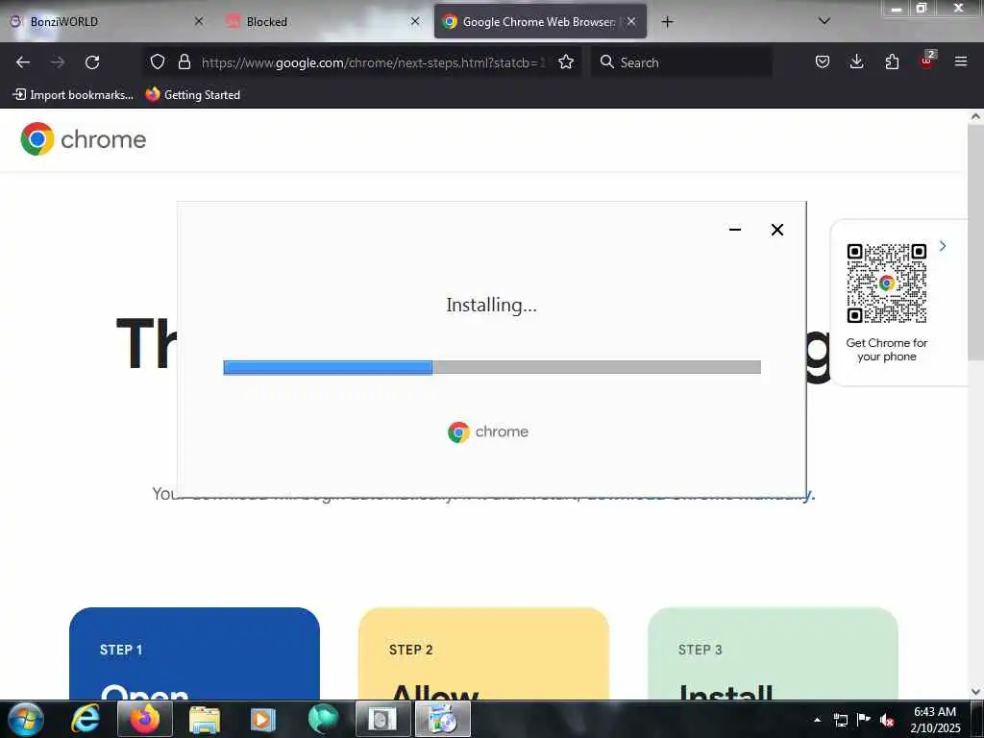
Task: Click the gray document taskbar window button
Action: (x=382, y=719)
